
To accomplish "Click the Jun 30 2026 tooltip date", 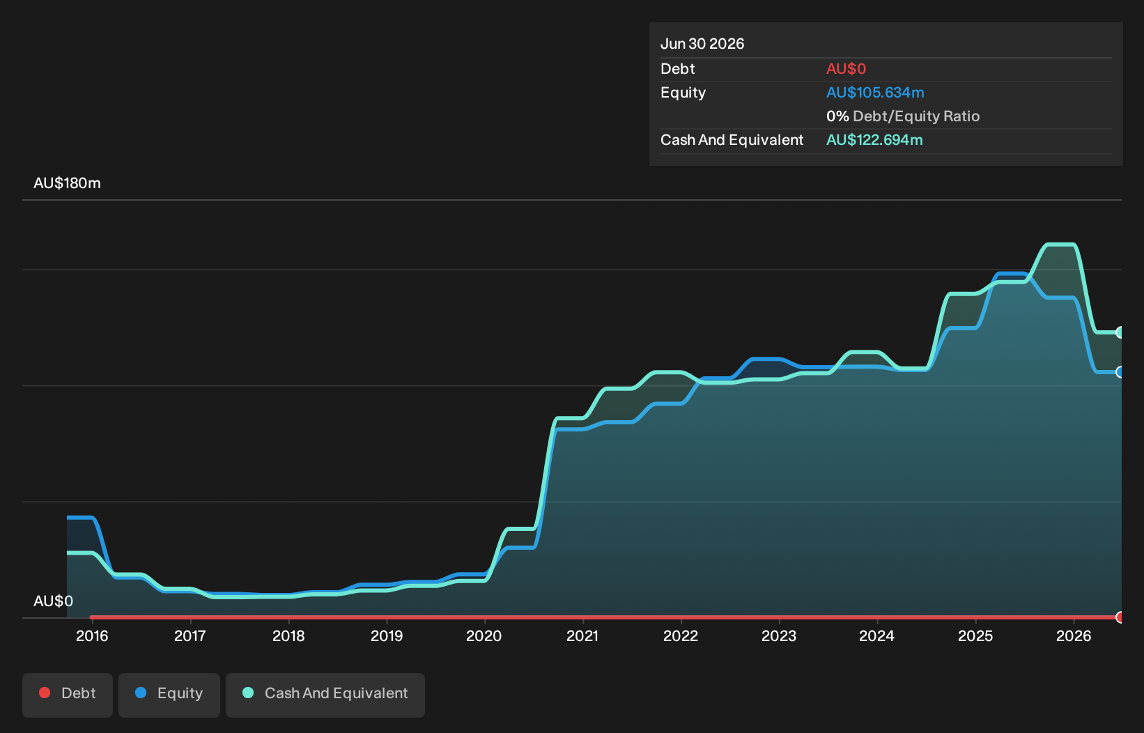I will pos(702,44).
